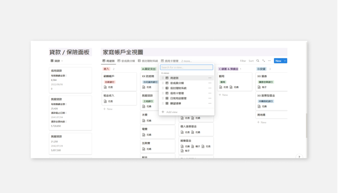Open the 瓦斯費 card
Image resolution: width=350 pixels, height=193 pixels.
(158, 146)
